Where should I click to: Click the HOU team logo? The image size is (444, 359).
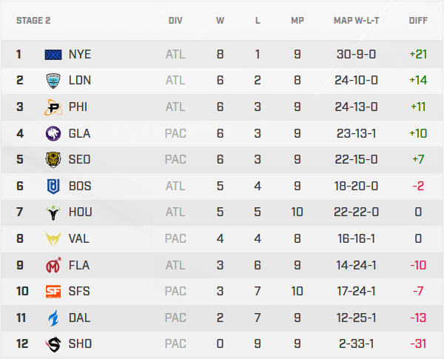point(54,212)
